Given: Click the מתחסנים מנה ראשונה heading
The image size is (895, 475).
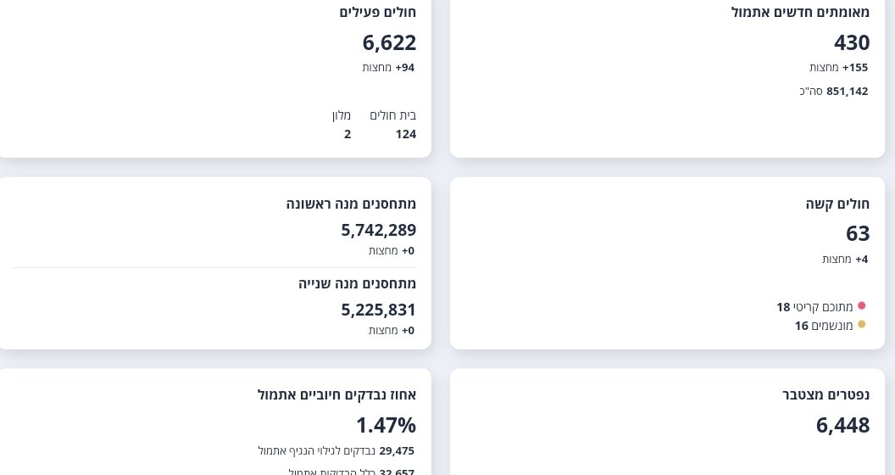Looking at the screenshot, I should click(x=351, y=204).
